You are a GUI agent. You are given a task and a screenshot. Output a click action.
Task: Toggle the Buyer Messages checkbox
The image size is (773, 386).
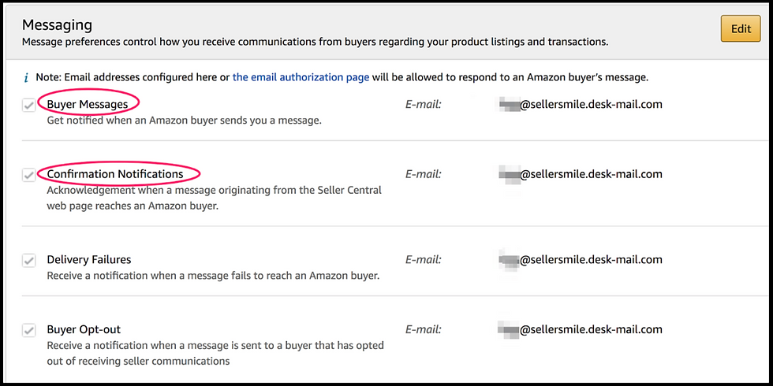pyautogui.click(x=29, y=106)
